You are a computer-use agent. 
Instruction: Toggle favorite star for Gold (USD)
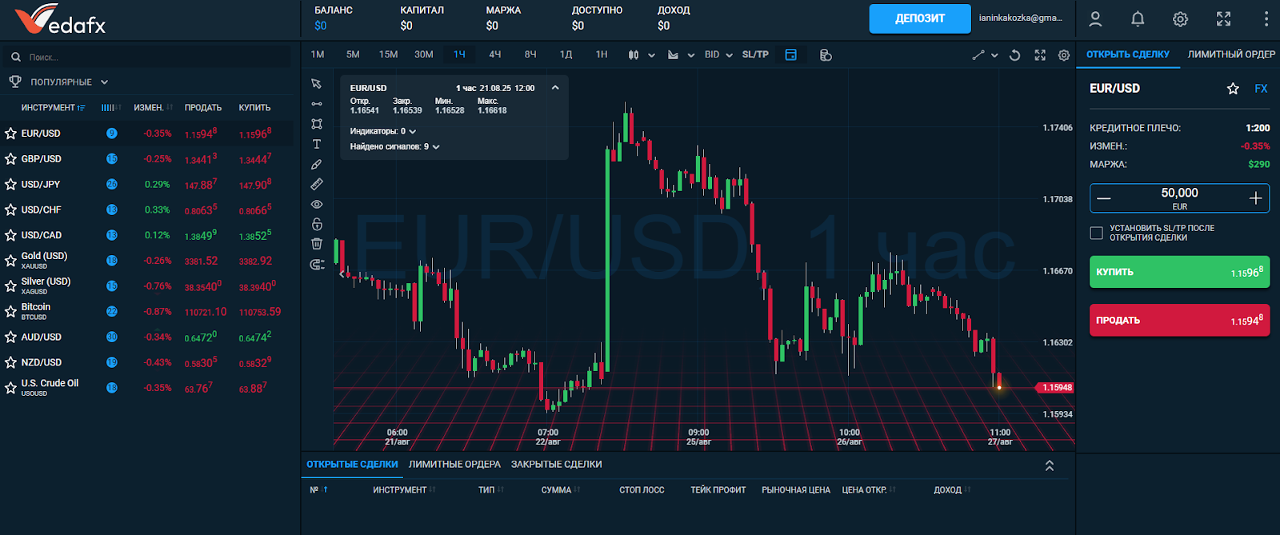[10, 261]
